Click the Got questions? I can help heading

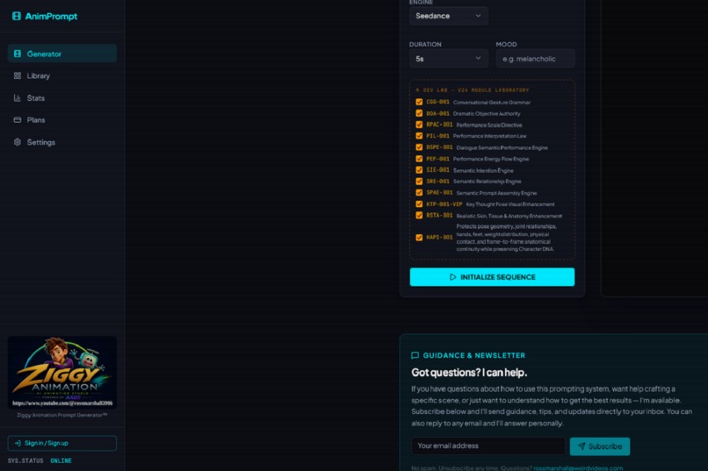coord(469,372)
